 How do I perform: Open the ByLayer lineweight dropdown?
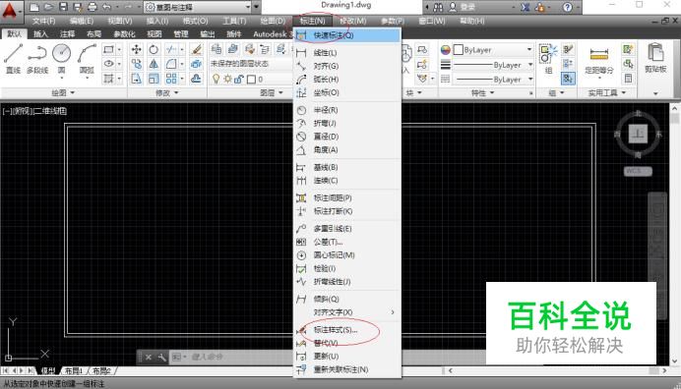pos(493,65)
